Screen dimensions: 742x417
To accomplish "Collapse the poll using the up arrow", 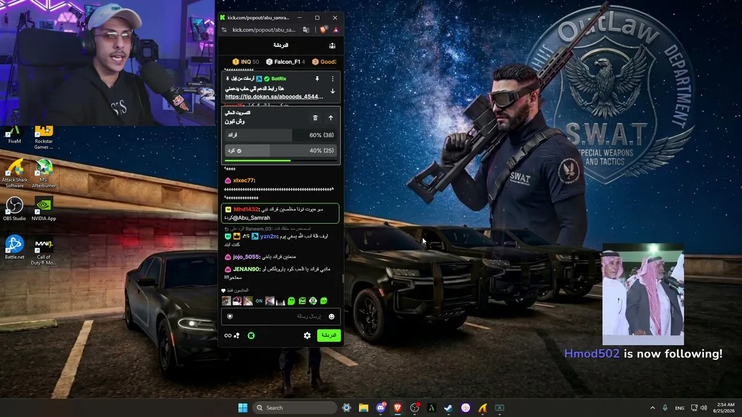I will [330, 118].
